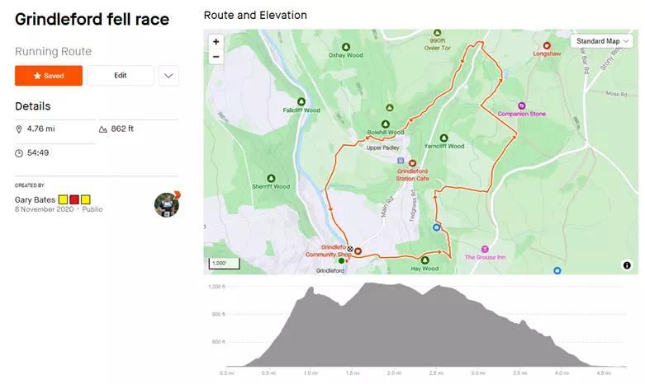Click the Falicliff Wood tree icon
645x384 pixels.
pos(300,101)
